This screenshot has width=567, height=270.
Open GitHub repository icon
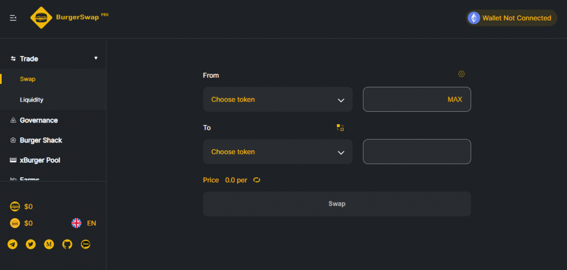67,244
